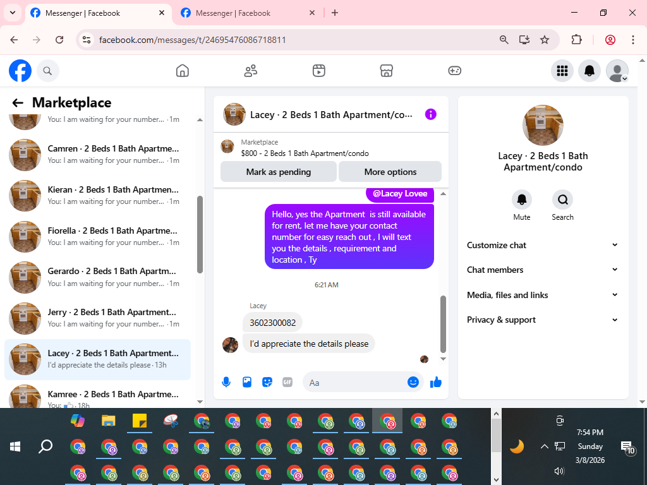Open Fiorella conversation in list
Viewport: 647px width, 485px height.
point(98,236)
